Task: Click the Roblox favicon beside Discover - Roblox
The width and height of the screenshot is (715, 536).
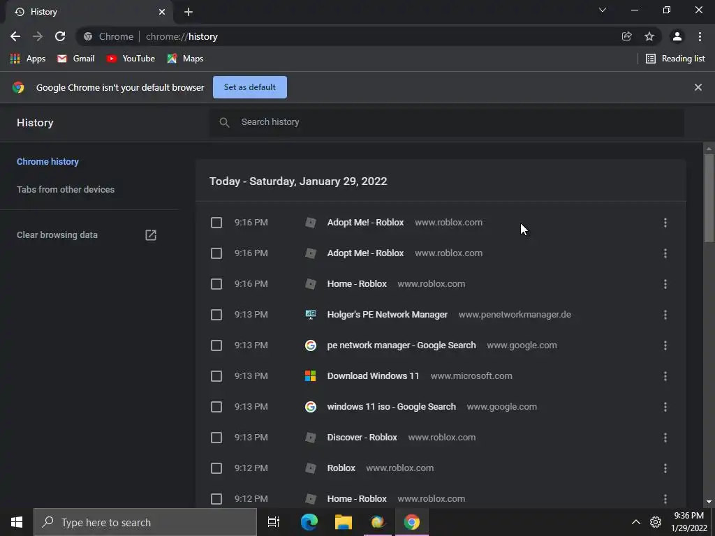Action: (311, 438)
